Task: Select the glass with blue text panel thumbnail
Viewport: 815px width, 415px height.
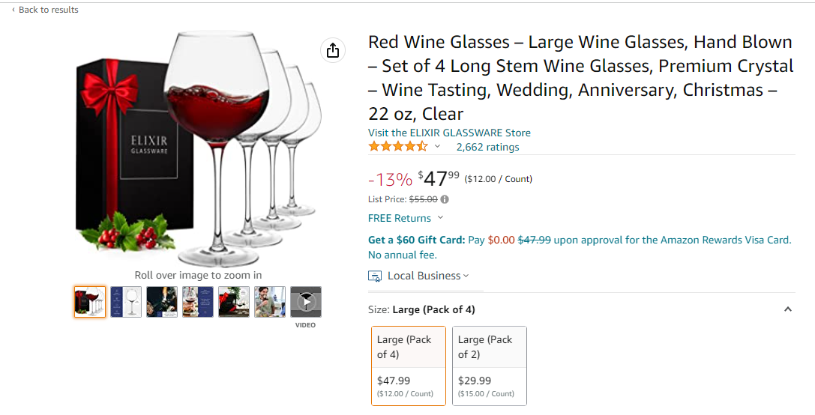Action: 198,302
